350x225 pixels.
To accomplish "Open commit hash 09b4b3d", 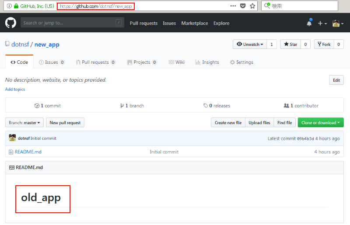I will coord(305,138).
